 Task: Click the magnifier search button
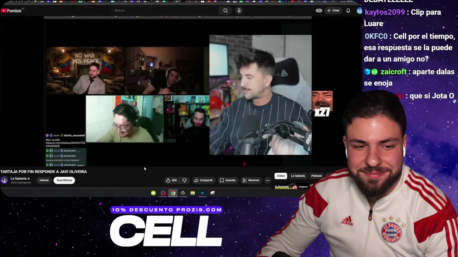click(x=225, y=10)
